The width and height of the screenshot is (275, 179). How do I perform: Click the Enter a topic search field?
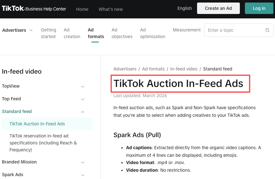point(239,30)
